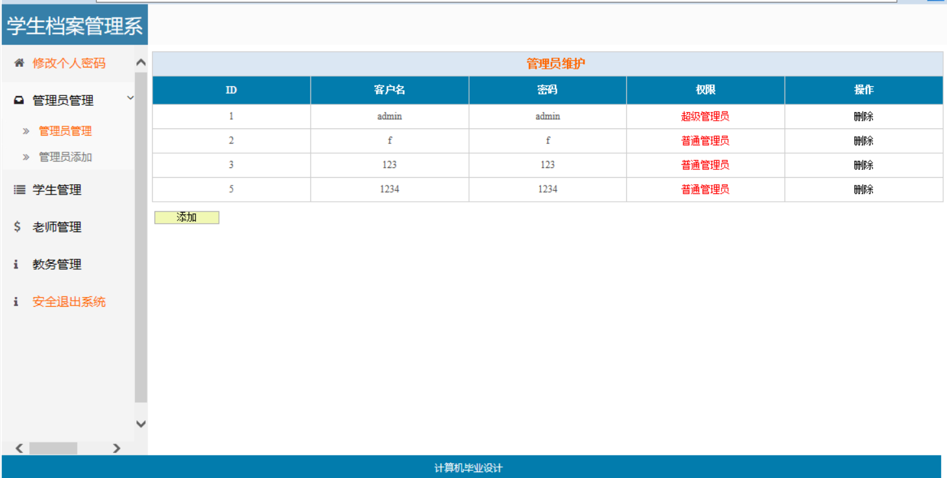Open the 管理员管理 top-level menu
Screen dimensions: 947x478
pos(63,101)
